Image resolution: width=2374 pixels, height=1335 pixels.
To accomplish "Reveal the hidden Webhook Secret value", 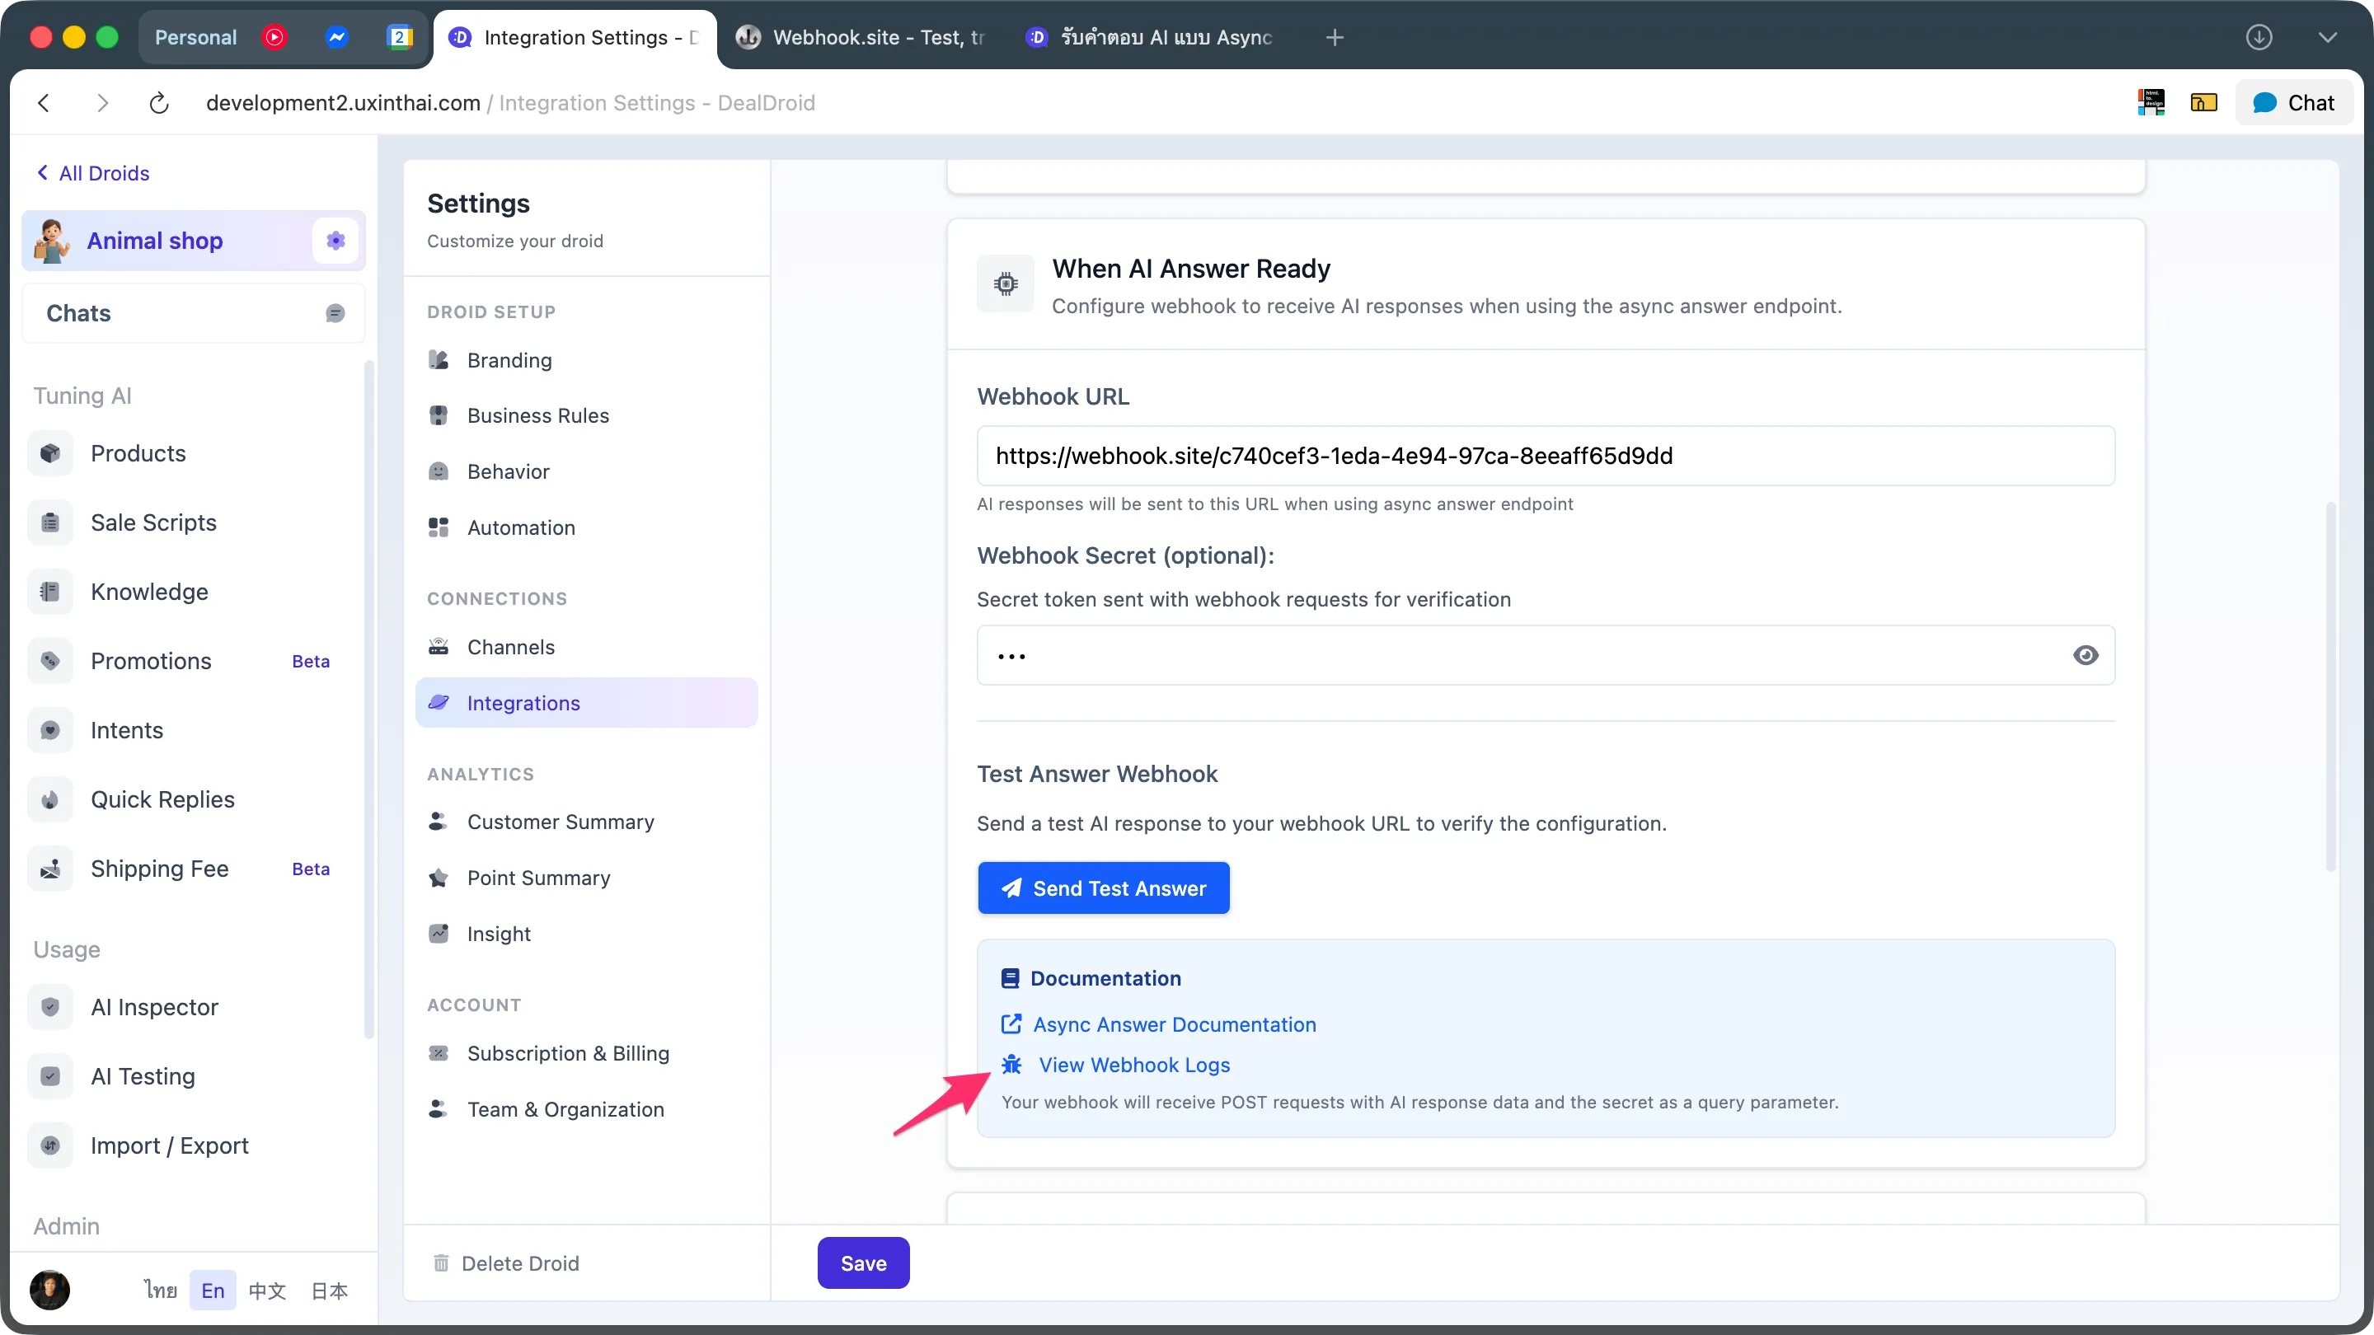I will click(2085, 655).
